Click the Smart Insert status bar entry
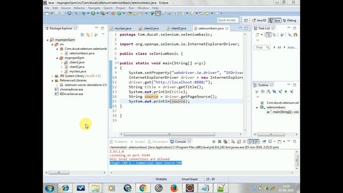 coord(189,179)
